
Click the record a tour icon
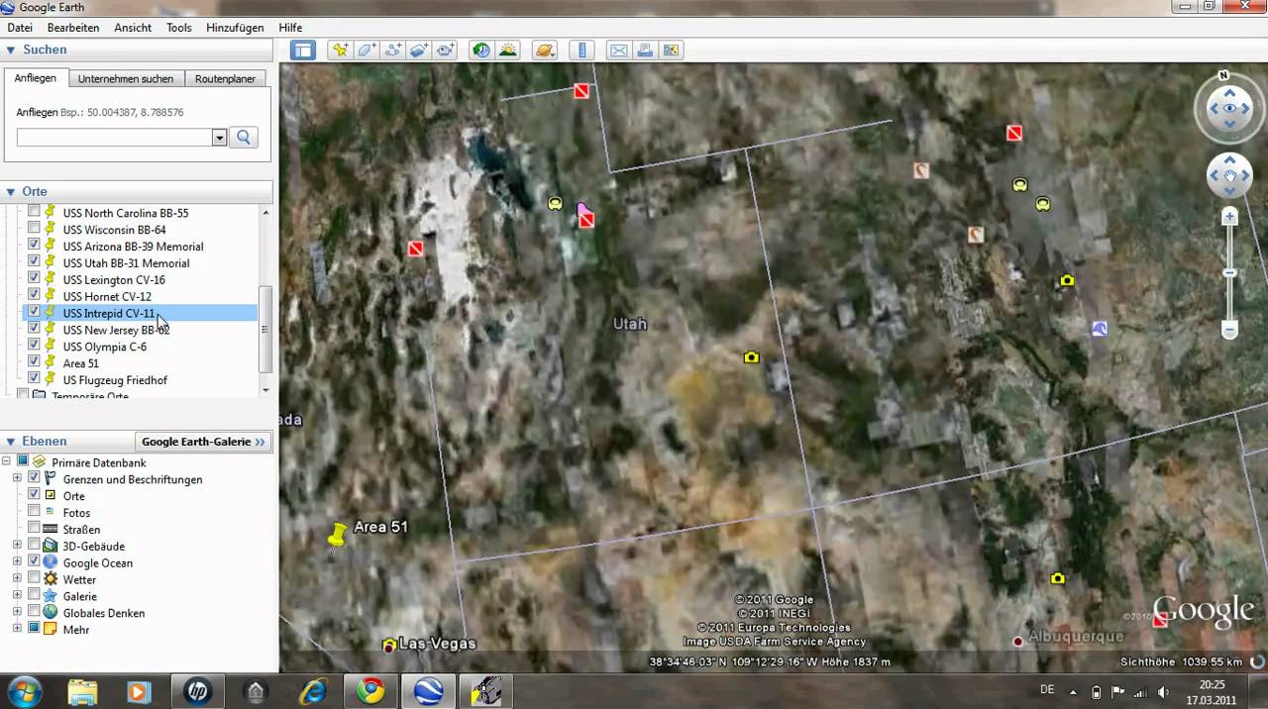pos(444,50)
